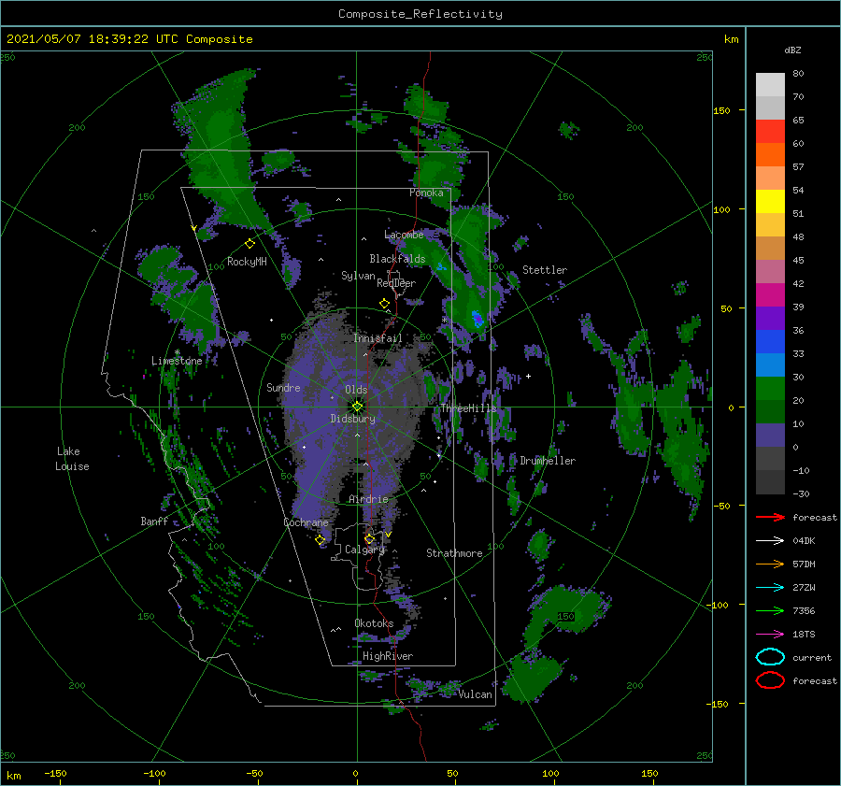
Task: Click the Airdrie city label
Action: click(368, 499)
